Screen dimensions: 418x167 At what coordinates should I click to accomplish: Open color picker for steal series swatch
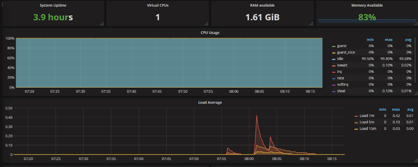[333, 92]
